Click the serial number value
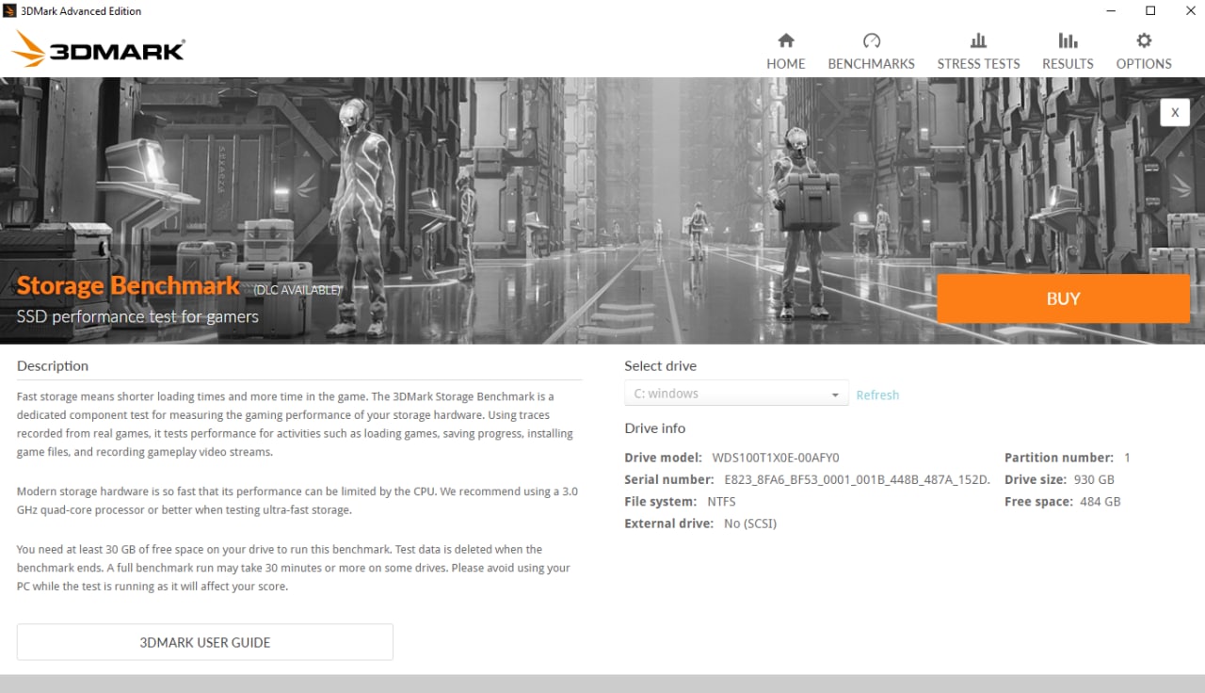Image resolution: width=1205 pixels, height=693 pixels. pyautogui.click(x=857, y=479)
